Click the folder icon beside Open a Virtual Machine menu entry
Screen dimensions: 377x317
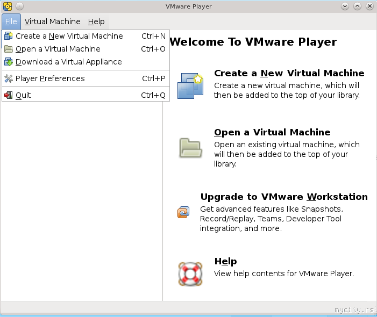[x=9, y=49]
